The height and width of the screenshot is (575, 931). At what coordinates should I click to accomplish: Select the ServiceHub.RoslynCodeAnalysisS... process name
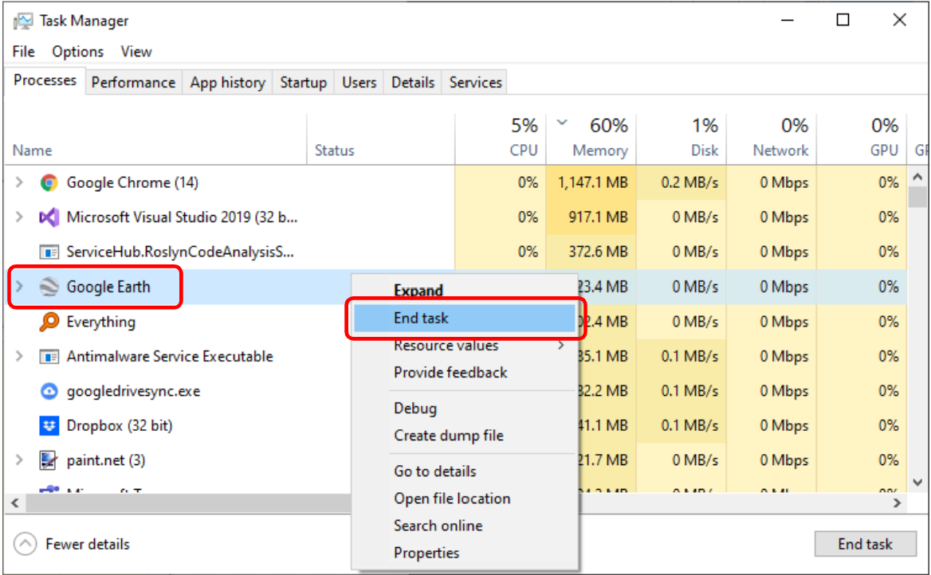180,252
